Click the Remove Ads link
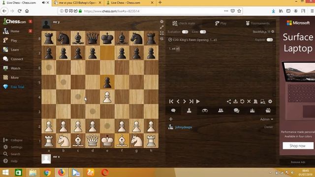The image size is (315, 177). [298, 162]
